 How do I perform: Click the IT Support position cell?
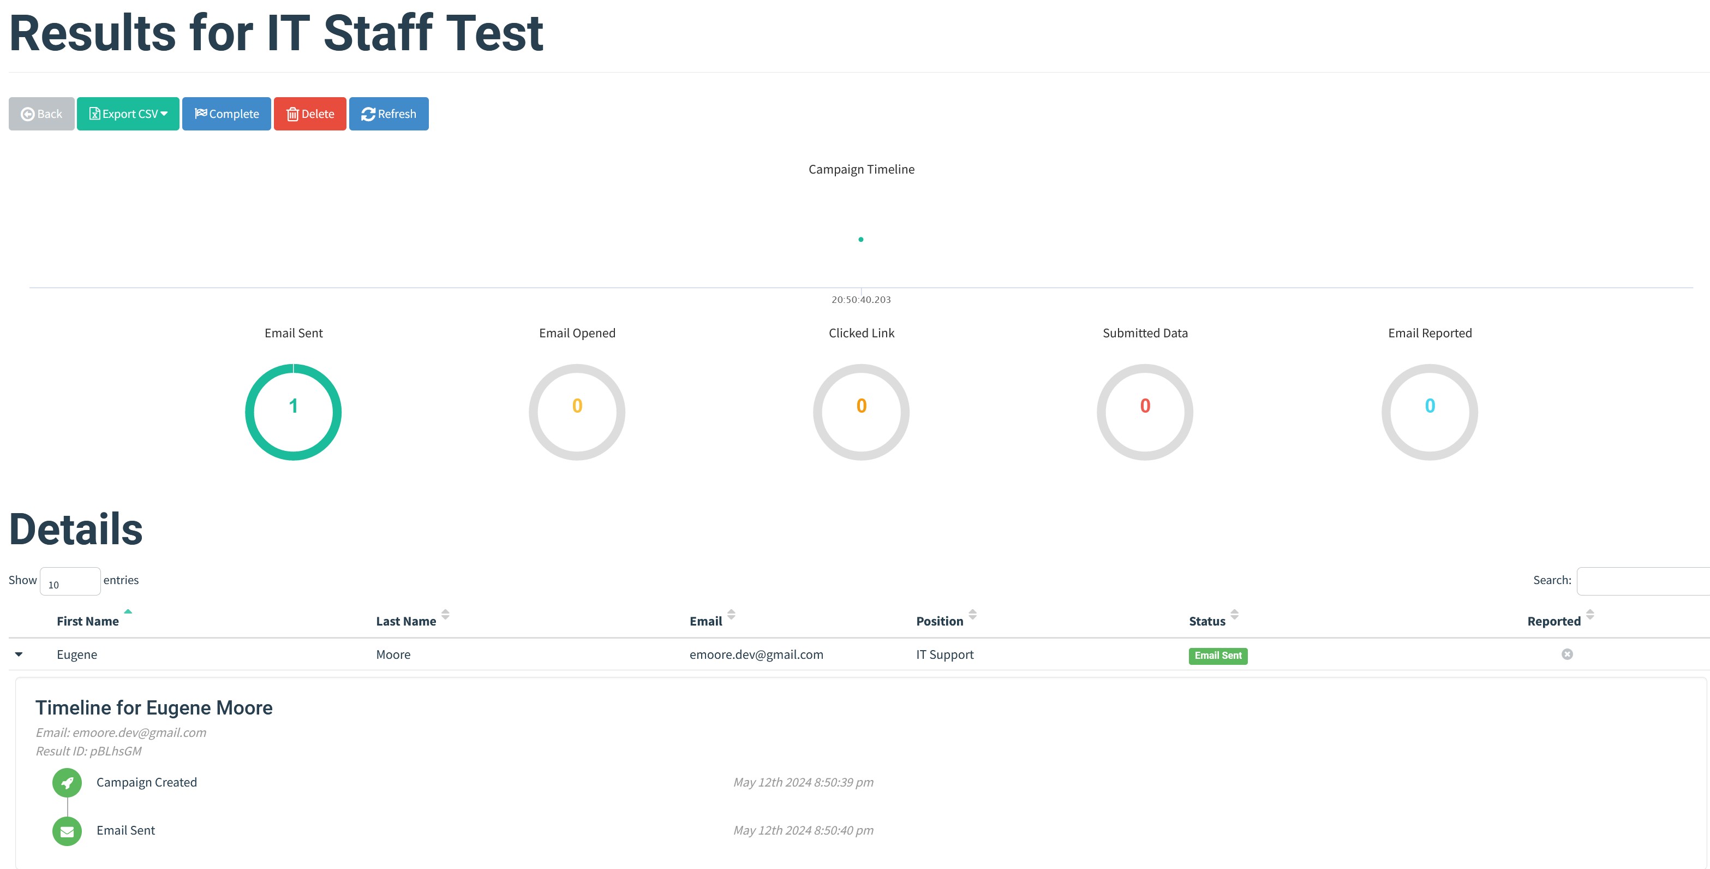[944, 654]
